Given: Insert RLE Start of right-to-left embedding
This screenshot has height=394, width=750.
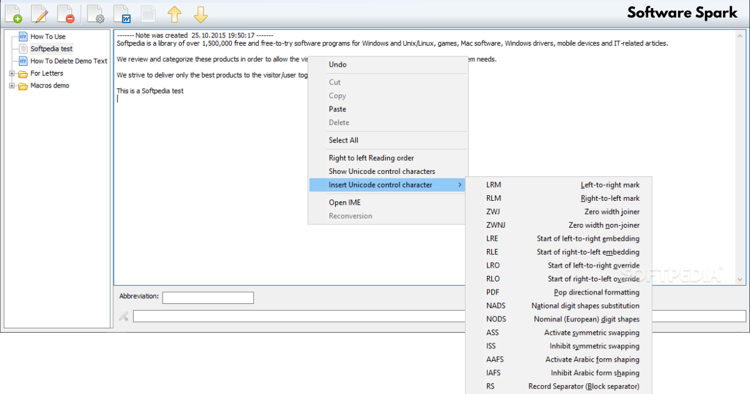Looking at the screenshot, I should click(559, 252).
